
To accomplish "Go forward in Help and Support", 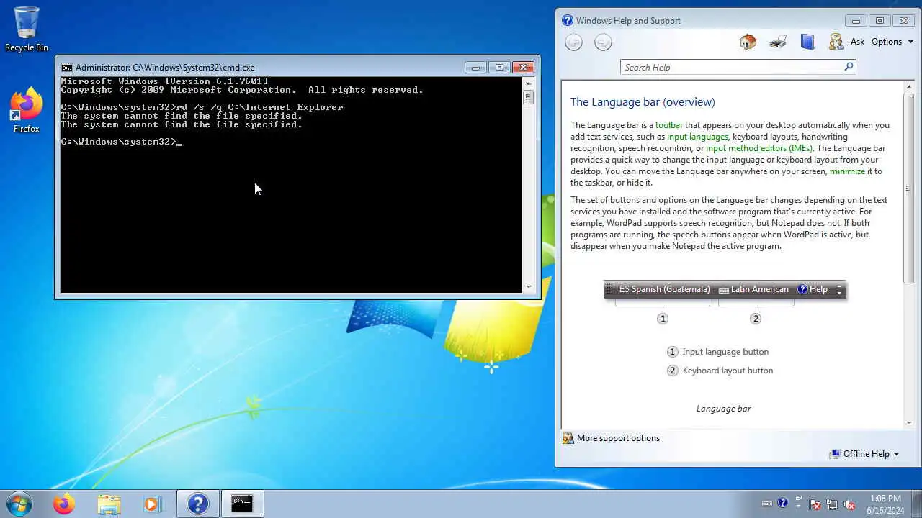I will (x=603, y=42).
